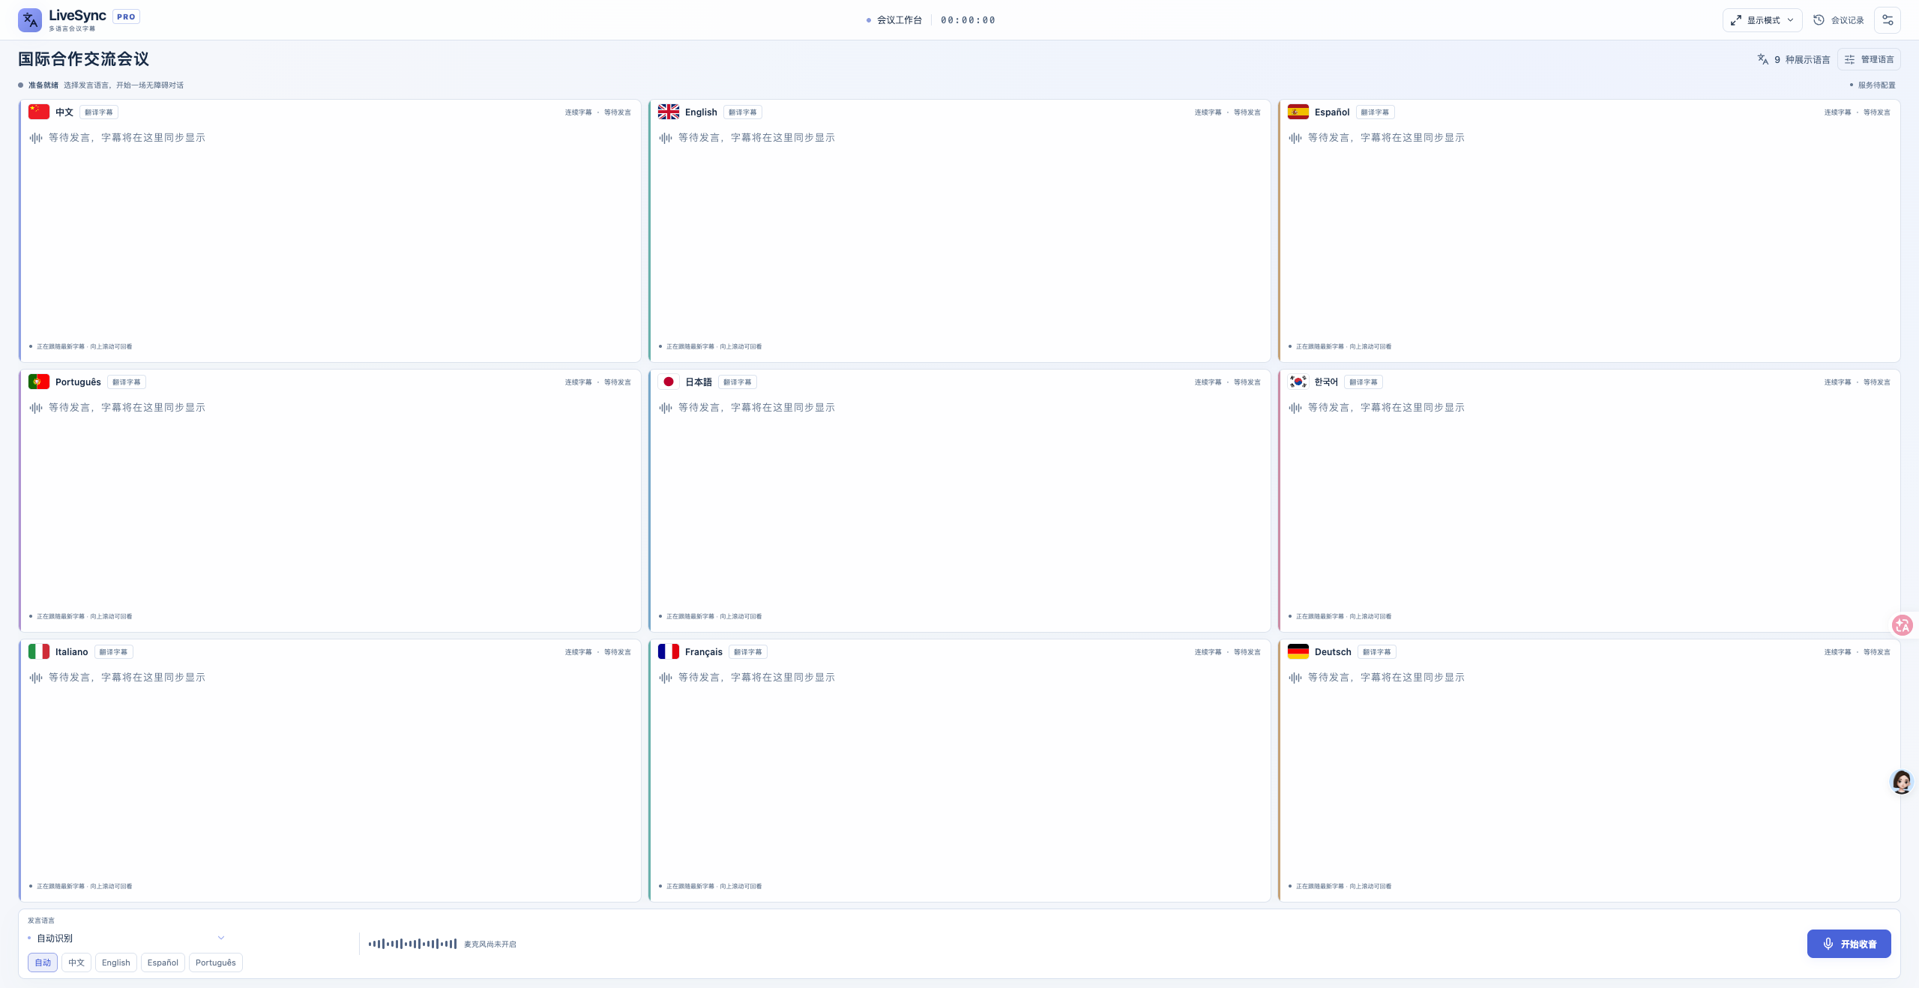Click the China flag on 中文 panel
This screenshot has width=1919, height=988.
click(x=39, y=112)
